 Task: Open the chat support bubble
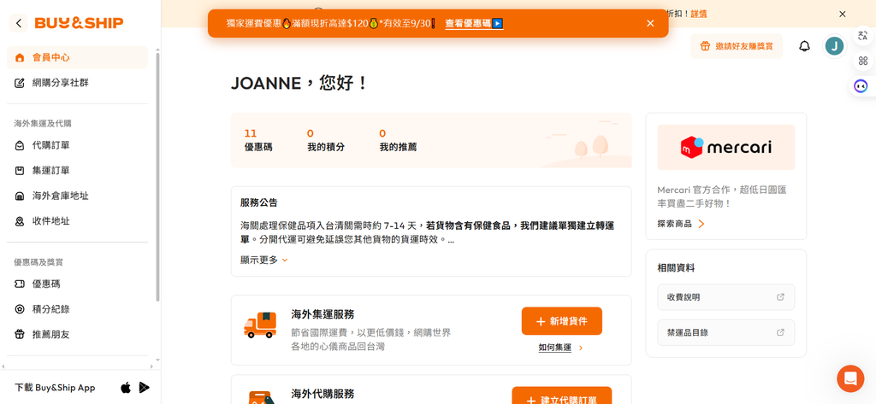click(x=850, y=378)
